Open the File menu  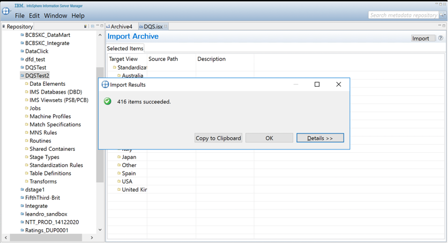coord(20,16)
